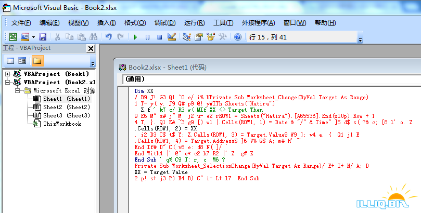The height and width of the screenshot is (213, 421).
Task: Open the project panel toolbar overflow arrow
Action: coord(93,63)
